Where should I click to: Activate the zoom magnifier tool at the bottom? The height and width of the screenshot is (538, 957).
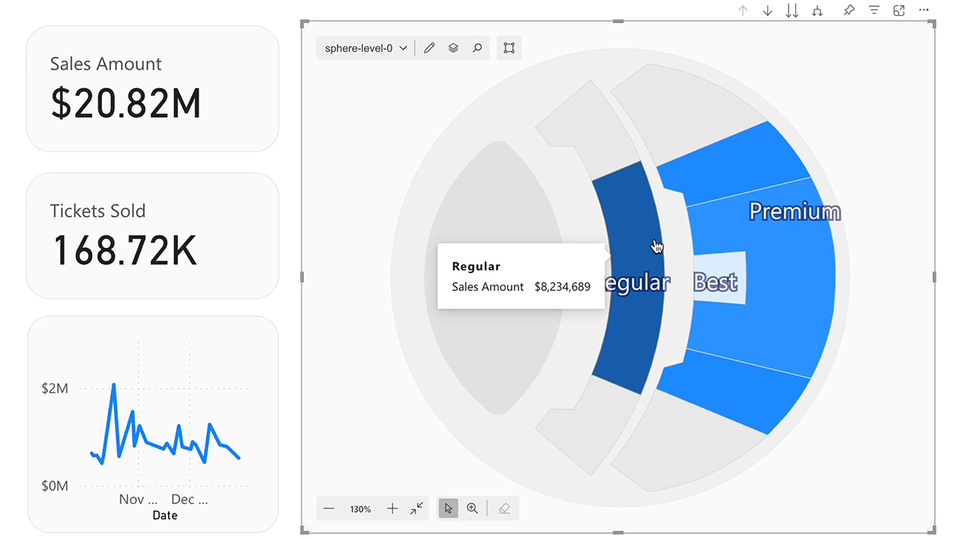tap(473, 508)
